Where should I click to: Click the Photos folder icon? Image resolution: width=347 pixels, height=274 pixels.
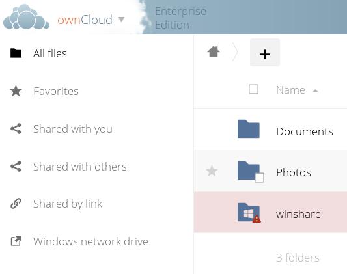[x=248, y=171]
